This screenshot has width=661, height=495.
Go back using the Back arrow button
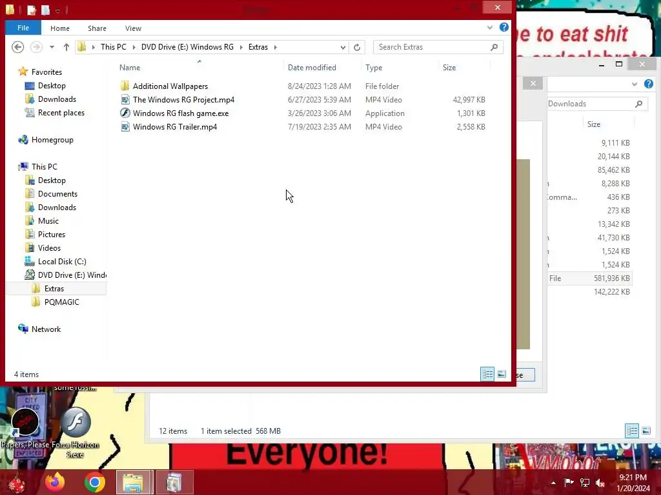[x=17, y=47]
